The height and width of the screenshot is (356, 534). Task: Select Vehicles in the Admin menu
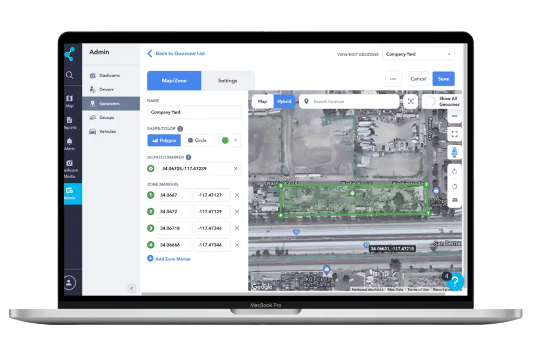107,131
